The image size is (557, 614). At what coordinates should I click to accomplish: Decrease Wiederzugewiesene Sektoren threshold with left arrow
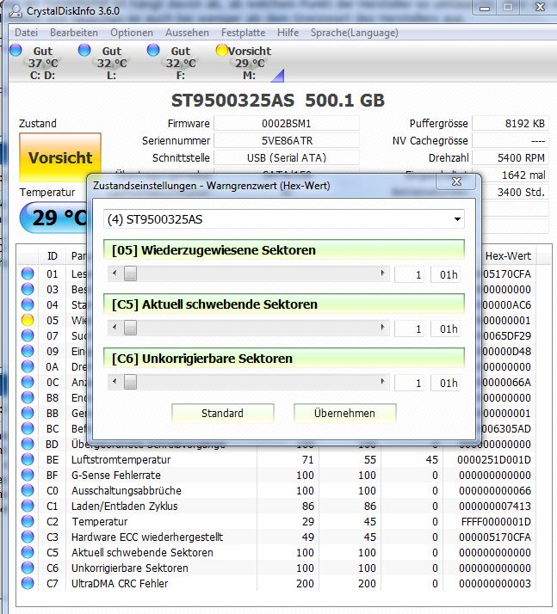pyautogui.click(x=114, y=273)
